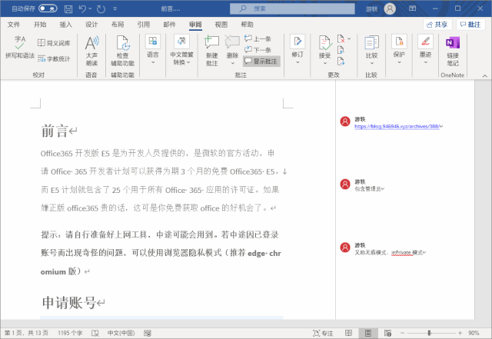Screen dimensions: 492x339
Task: Open the 墨迹 ink dropdown
Action: coord(425,50)
